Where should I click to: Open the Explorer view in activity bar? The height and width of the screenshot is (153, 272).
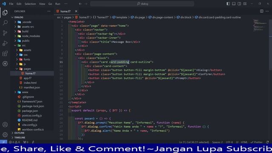pyautogui.click(x=5, y=12)
